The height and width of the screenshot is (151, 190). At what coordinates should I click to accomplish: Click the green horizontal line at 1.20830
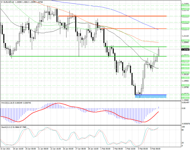(x=135, y=47)
